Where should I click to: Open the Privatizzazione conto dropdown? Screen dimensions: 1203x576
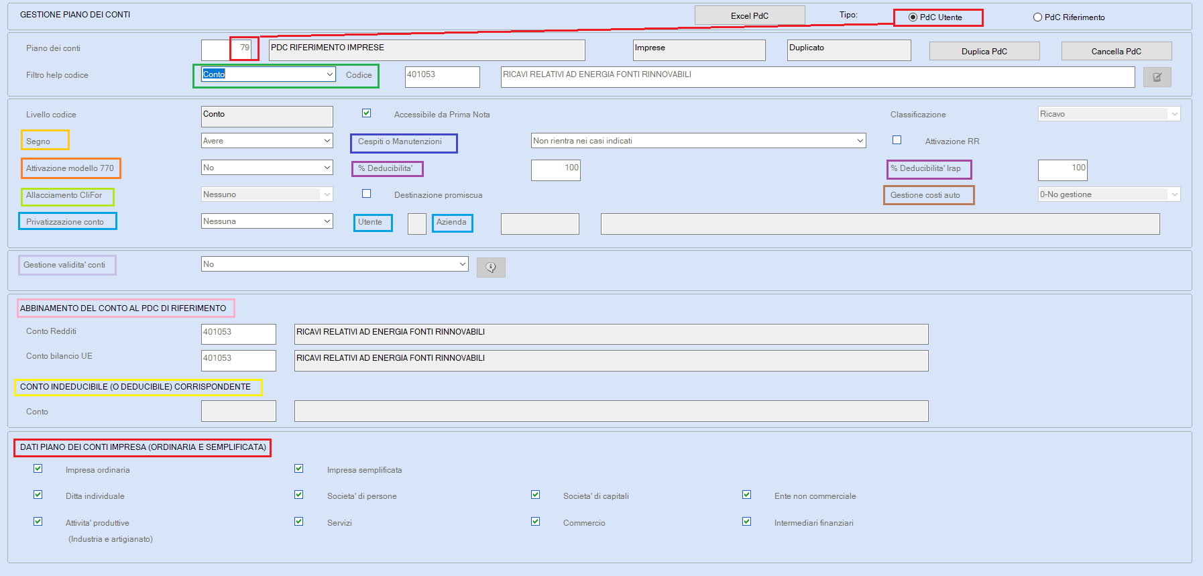pos(267,221)
